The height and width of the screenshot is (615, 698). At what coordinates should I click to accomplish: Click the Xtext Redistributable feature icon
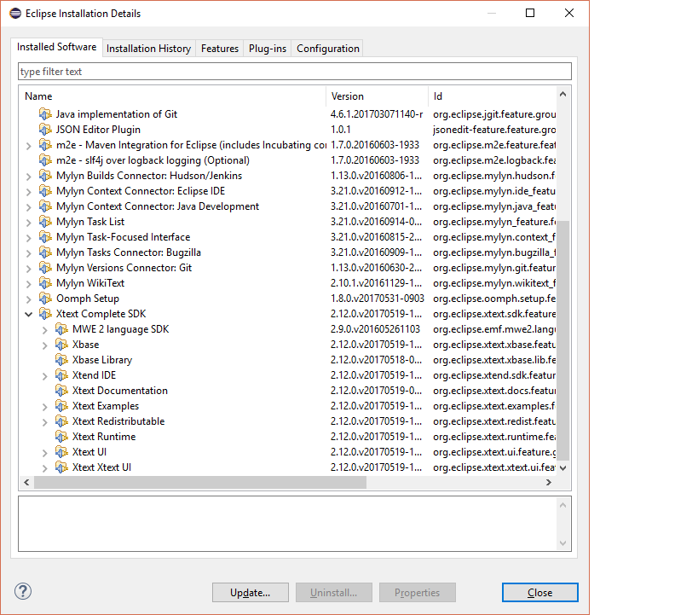click(x=61, y=421)
